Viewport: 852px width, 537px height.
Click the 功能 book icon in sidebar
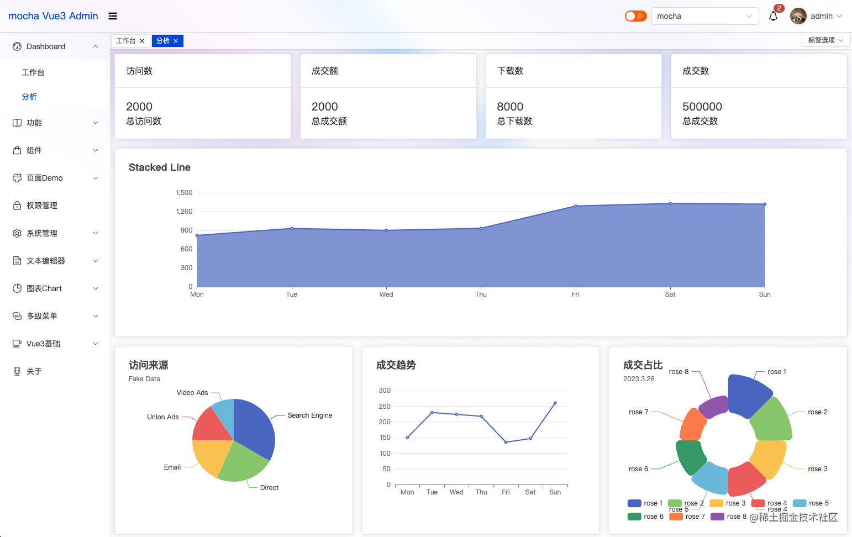tap(17, 123)
